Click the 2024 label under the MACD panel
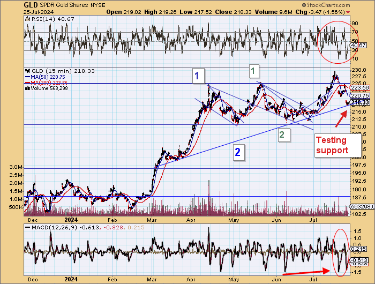375x284 pixels. [x=71, y=279]
